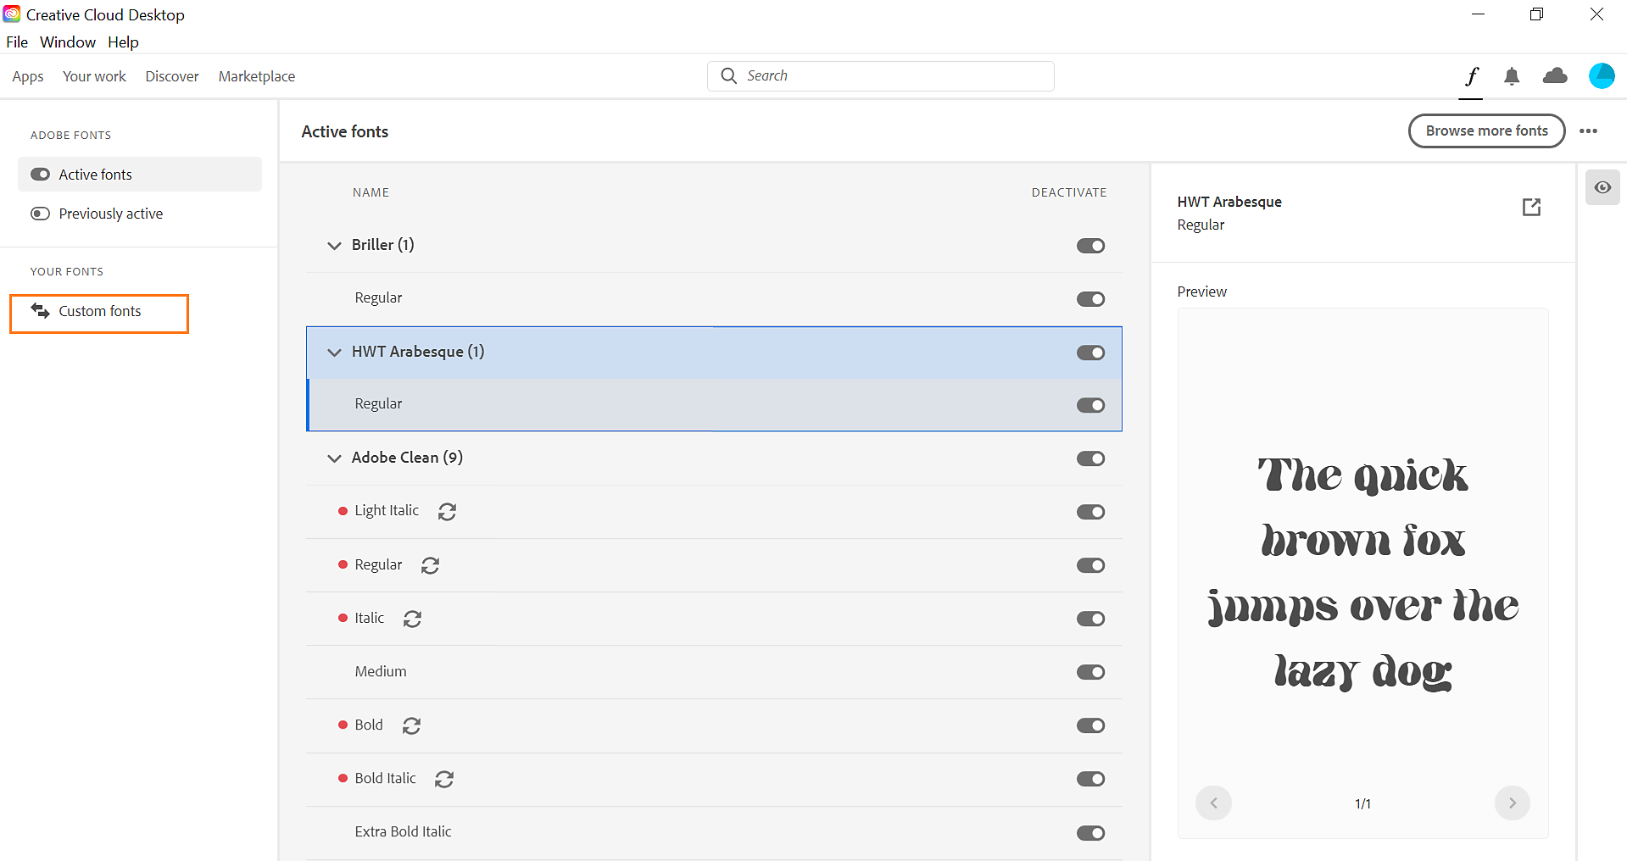The height and width of the screenshot is (861, 1627).
Task: Click the HWT Arabesque preview sample
Action: (1362, 573)
